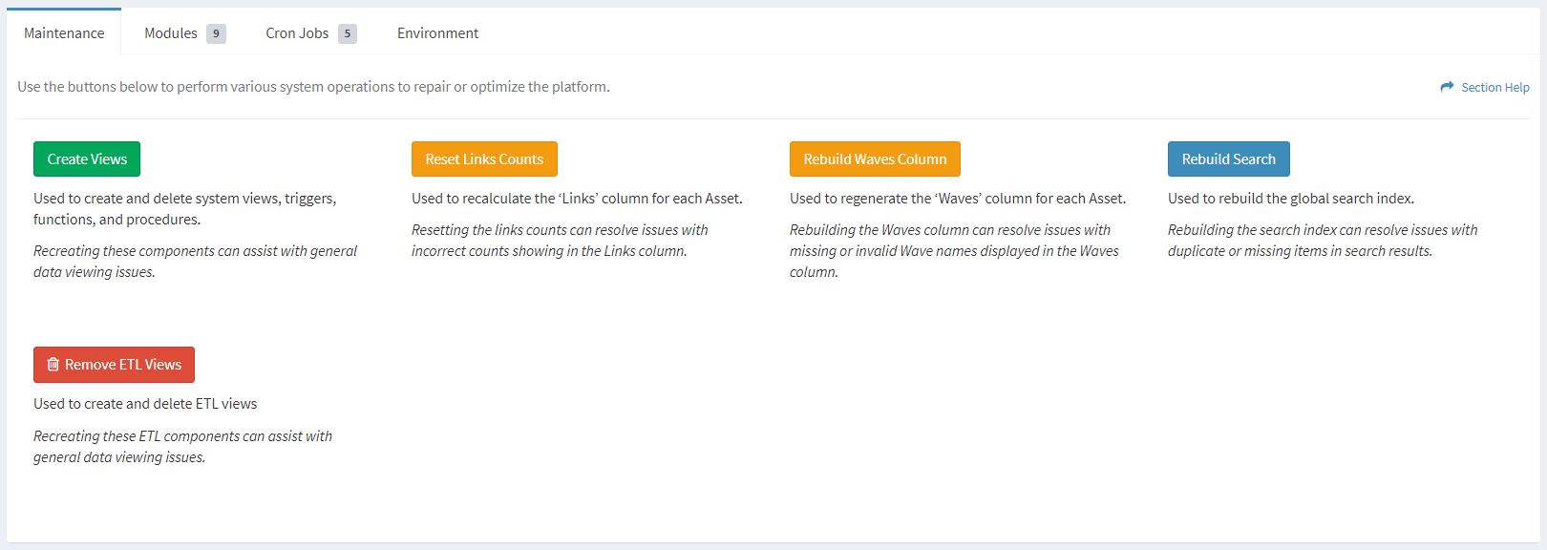Click the italic note under Reset Links Counts
1547x550 pixels.
click(559, 240)
